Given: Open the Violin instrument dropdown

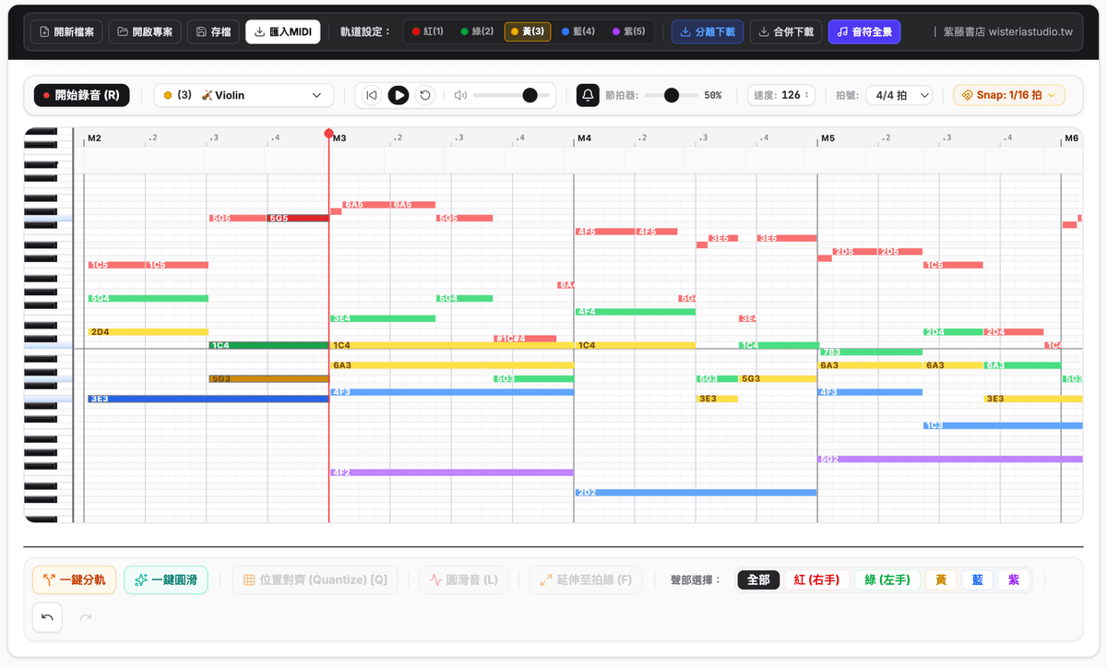Looking at the screenshot, I should pyautogui.click(x=244, y=95).
